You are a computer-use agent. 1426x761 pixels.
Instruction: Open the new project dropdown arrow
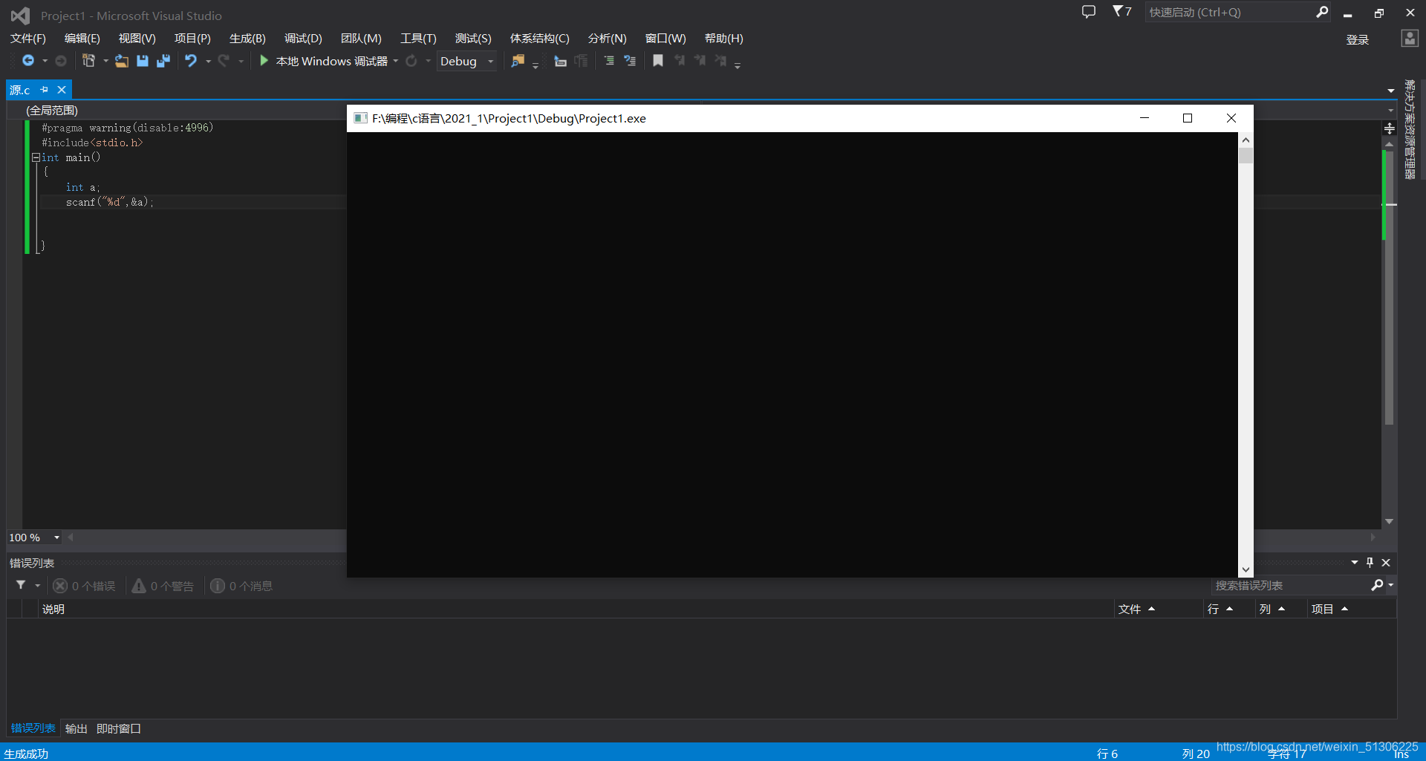105,61
